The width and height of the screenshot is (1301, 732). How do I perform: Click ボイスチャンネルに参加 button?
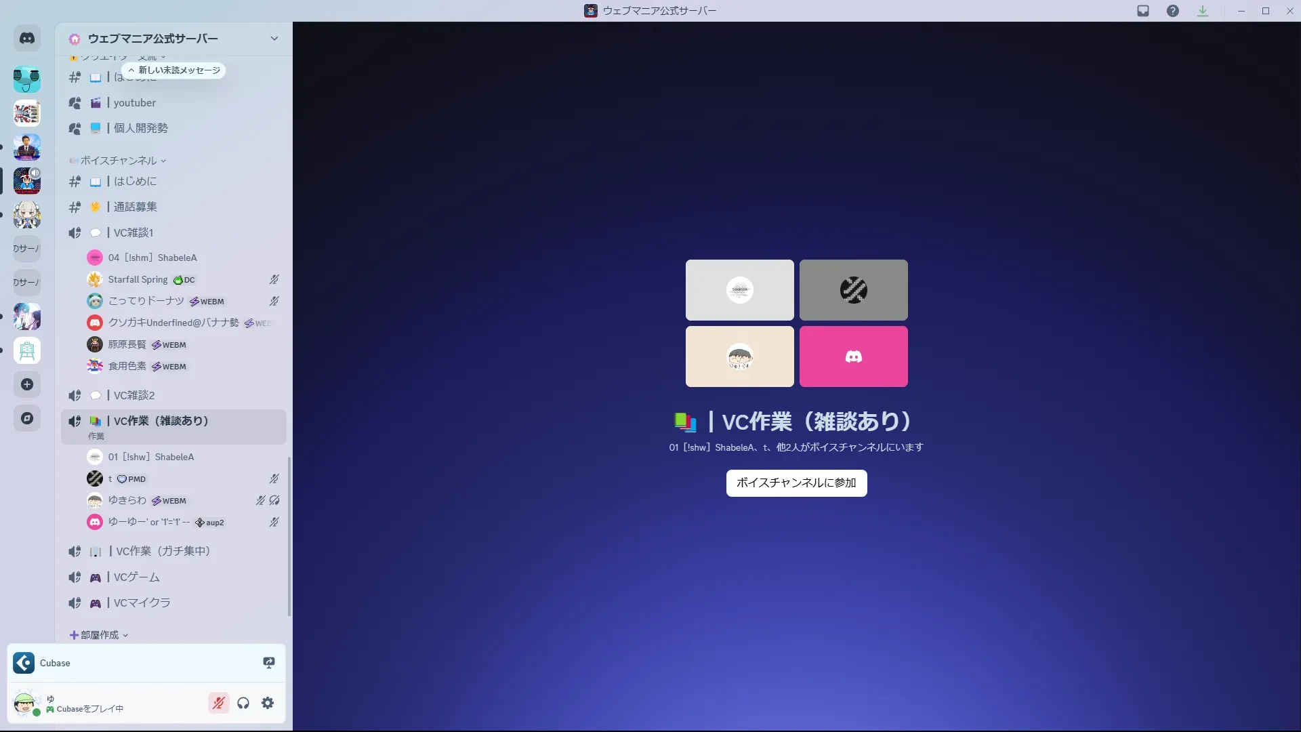click(796, 483)
